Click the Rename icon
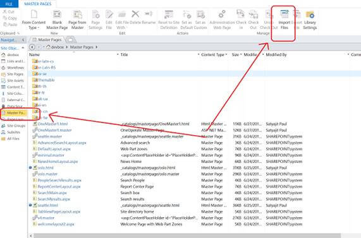361x238 pixels. 149,15
